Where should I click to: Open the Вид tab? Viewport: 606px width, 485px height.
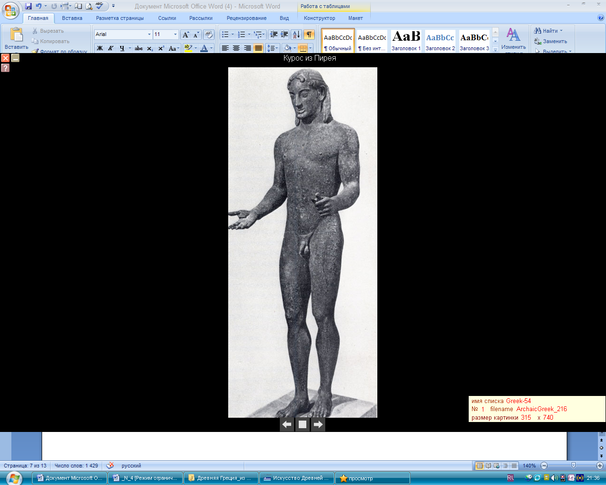coord(284,18)
